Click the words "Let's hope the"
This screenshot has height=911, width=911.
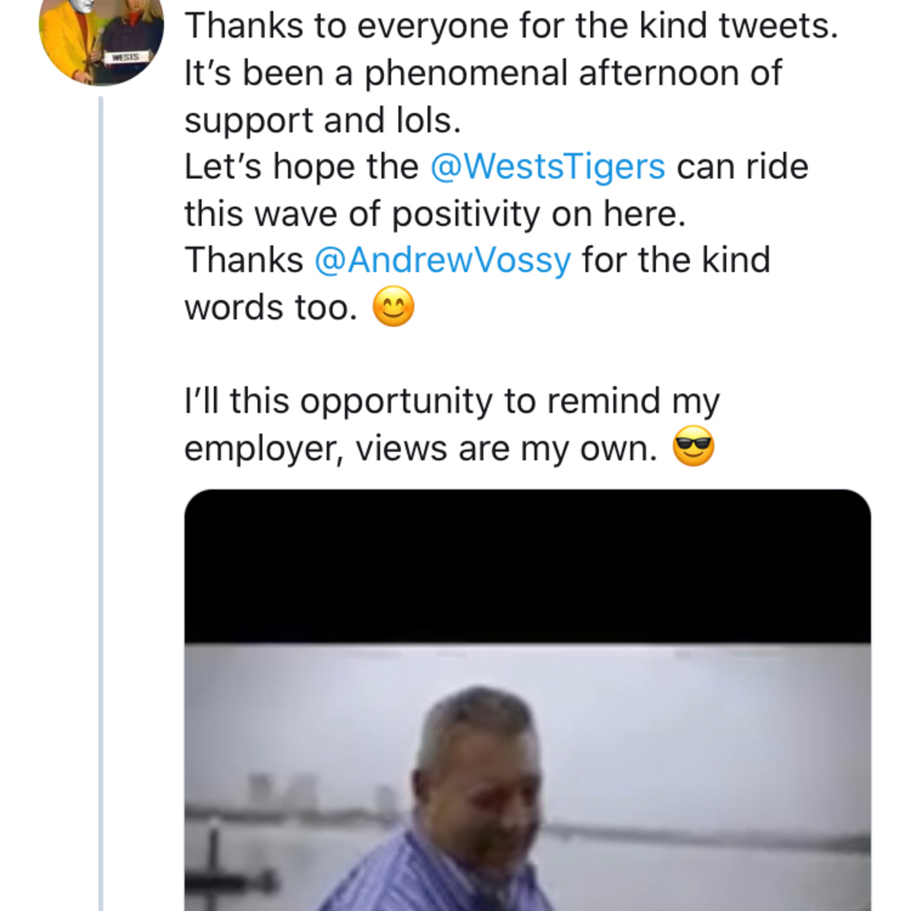(301, 167)
